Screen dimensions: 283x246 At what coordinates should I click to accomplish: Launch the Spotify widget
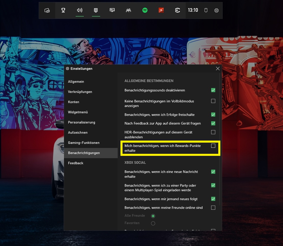[x=145, y=10]
